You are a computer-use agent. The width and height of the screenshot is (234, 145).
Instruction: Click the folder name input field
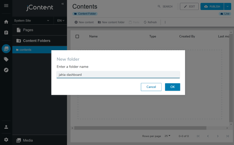118,75
